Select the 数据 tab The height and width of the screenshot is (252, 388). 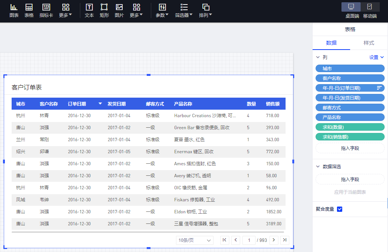point(331,43)
